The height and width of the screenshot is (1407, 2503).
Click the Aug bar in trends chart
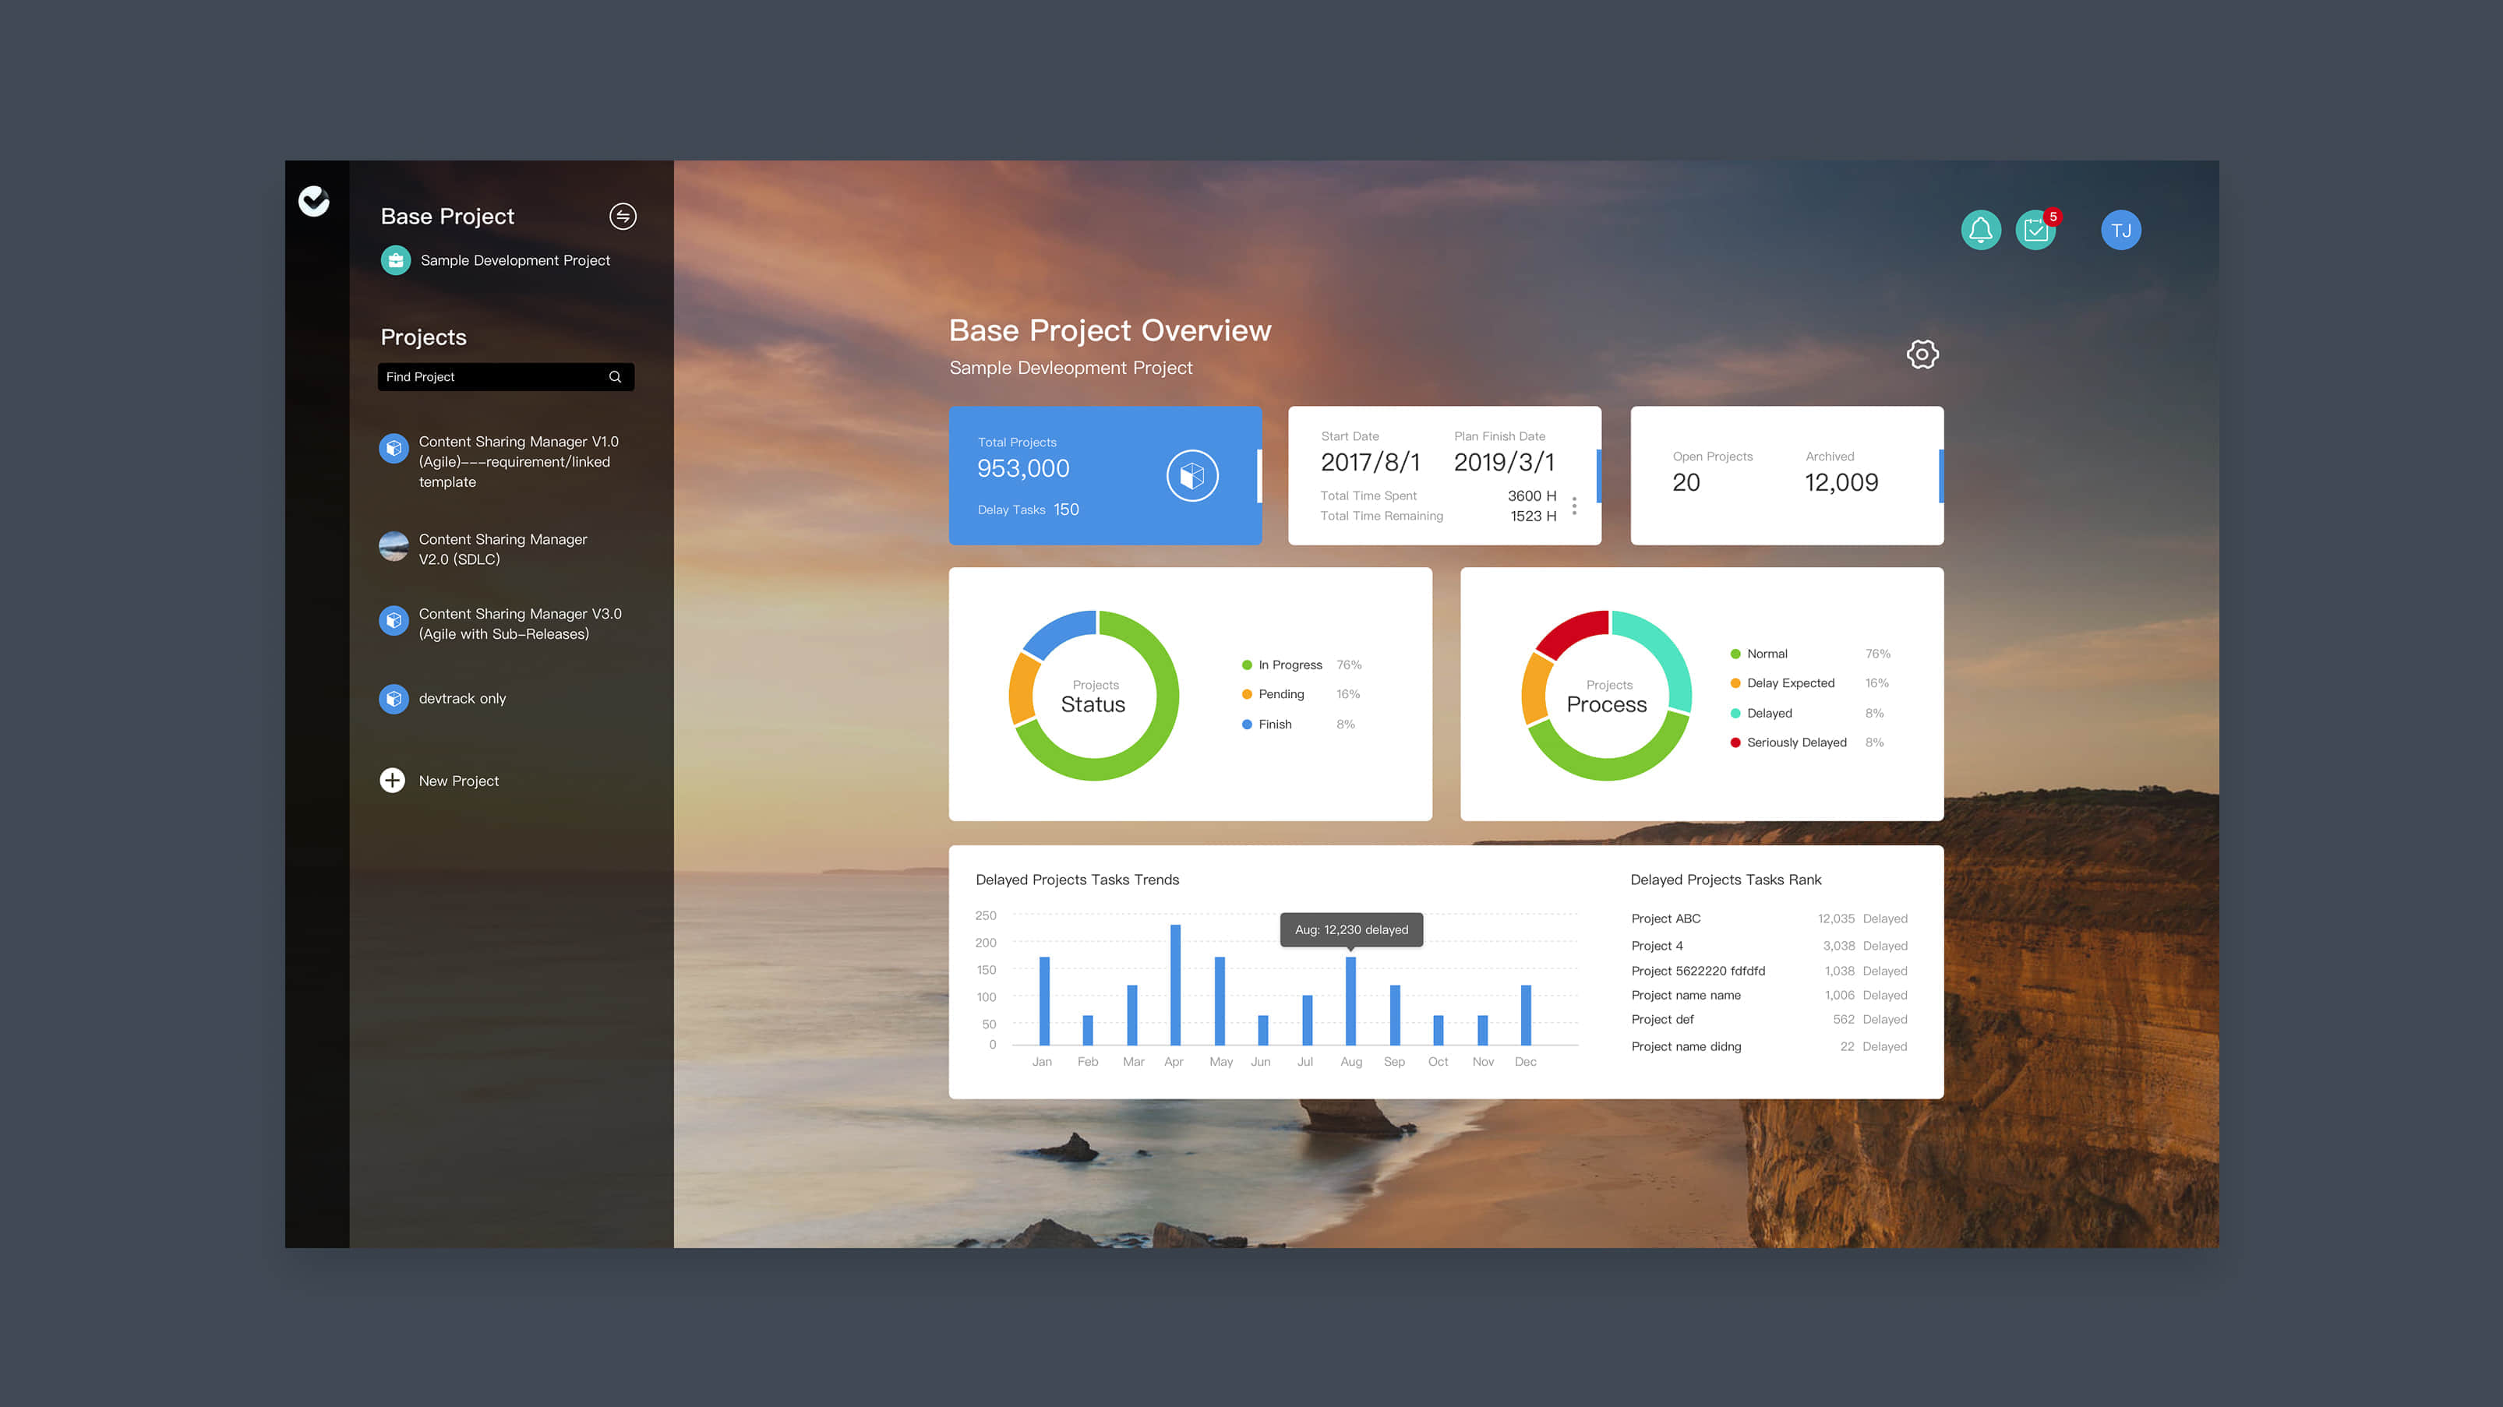pyautogui.click(x=1350, y=1001)
